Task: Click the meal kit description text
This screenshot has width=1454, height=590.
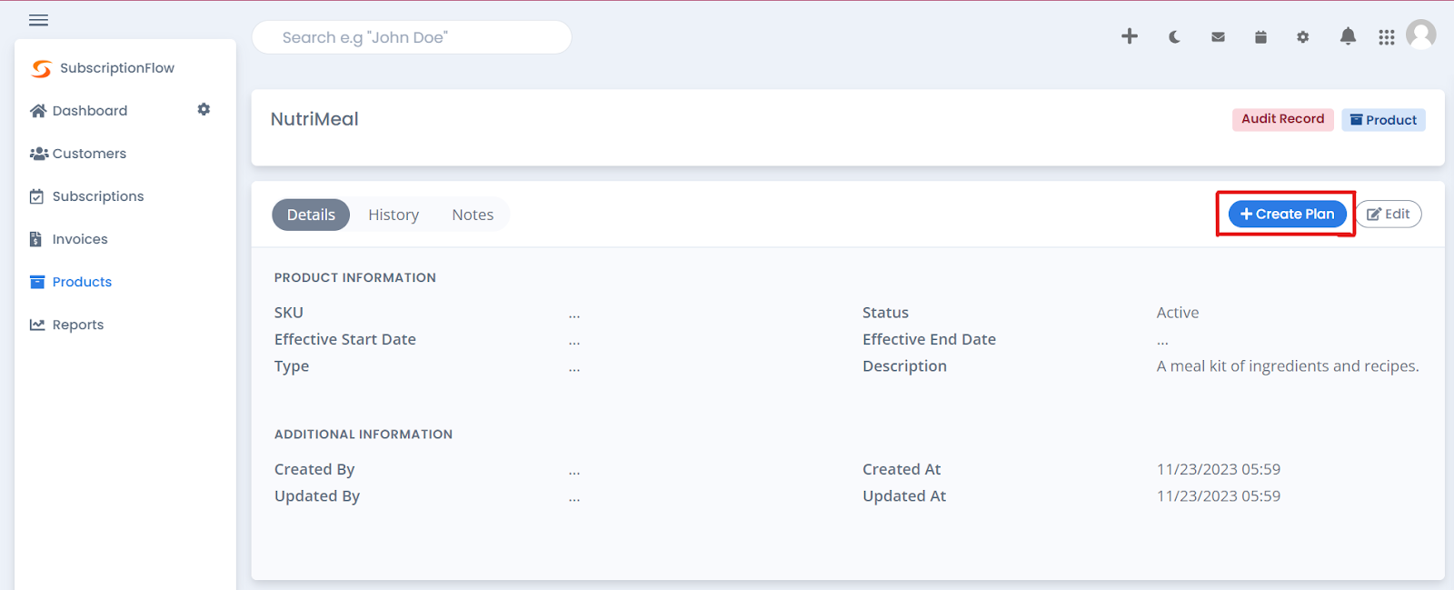Action: 1288,366
